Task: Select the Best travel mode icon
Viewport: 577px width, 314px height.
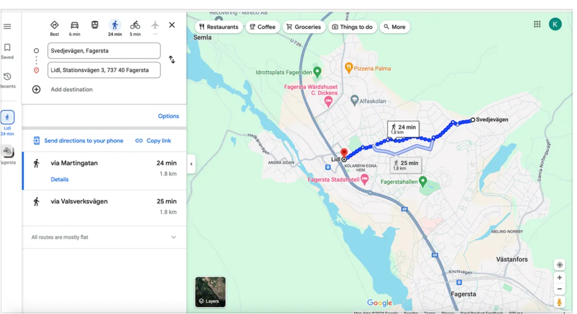Action: coord(54,25)
